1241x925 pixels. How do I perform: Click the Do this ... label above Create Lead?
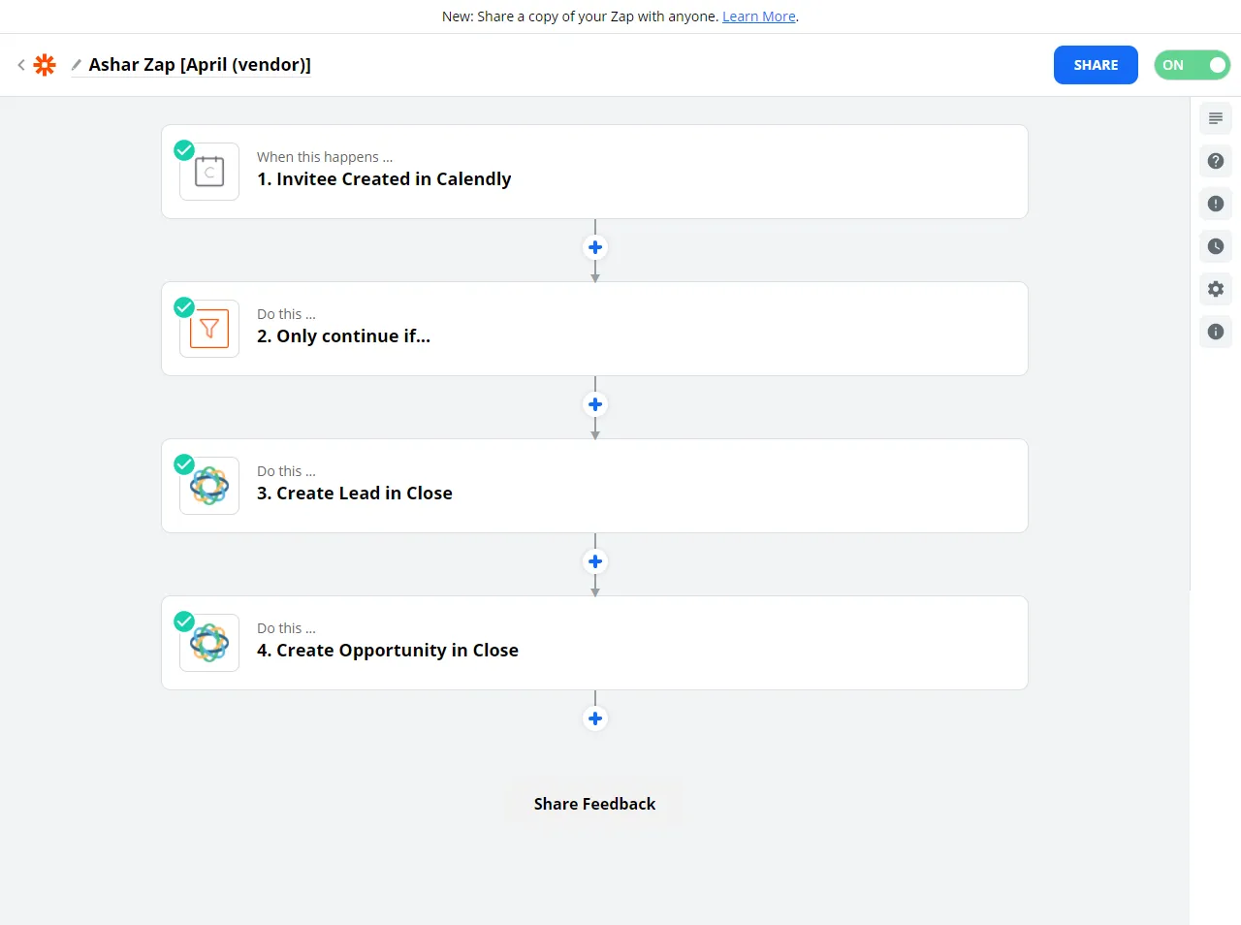coord(286,471)
